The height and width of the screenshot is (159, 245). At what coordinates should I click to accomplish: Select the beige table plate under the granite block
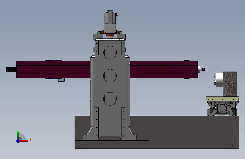pyautogui.click(x=223, y=99)
